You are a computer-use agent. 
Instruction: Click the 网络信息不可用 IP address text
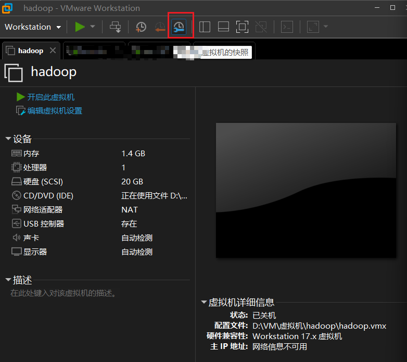tap(279, 347)
